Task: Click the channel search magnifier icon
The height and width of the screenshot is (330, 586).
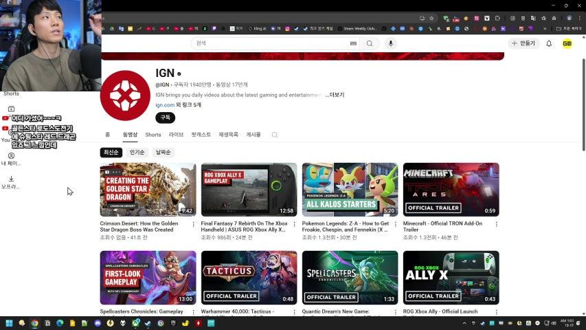Action: click(x=275, y=135)
